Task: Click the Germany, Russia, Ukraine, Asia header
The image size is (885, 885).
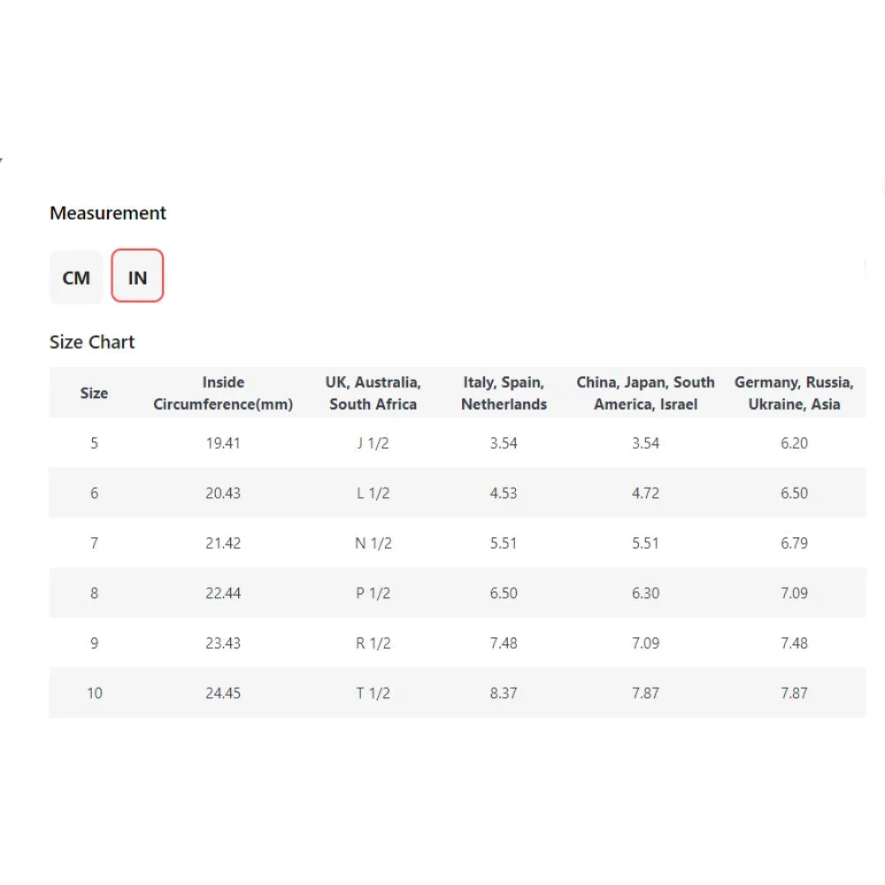Action: coord(794,393)
